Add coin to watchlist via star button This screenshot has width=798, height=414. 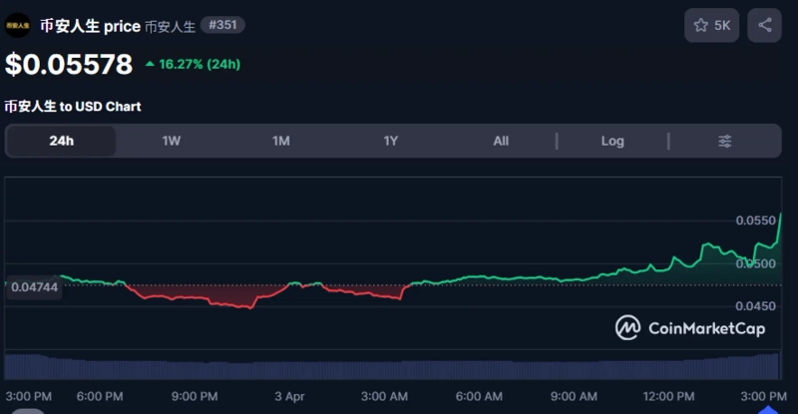pyautogui.click(x=711, y=25)
